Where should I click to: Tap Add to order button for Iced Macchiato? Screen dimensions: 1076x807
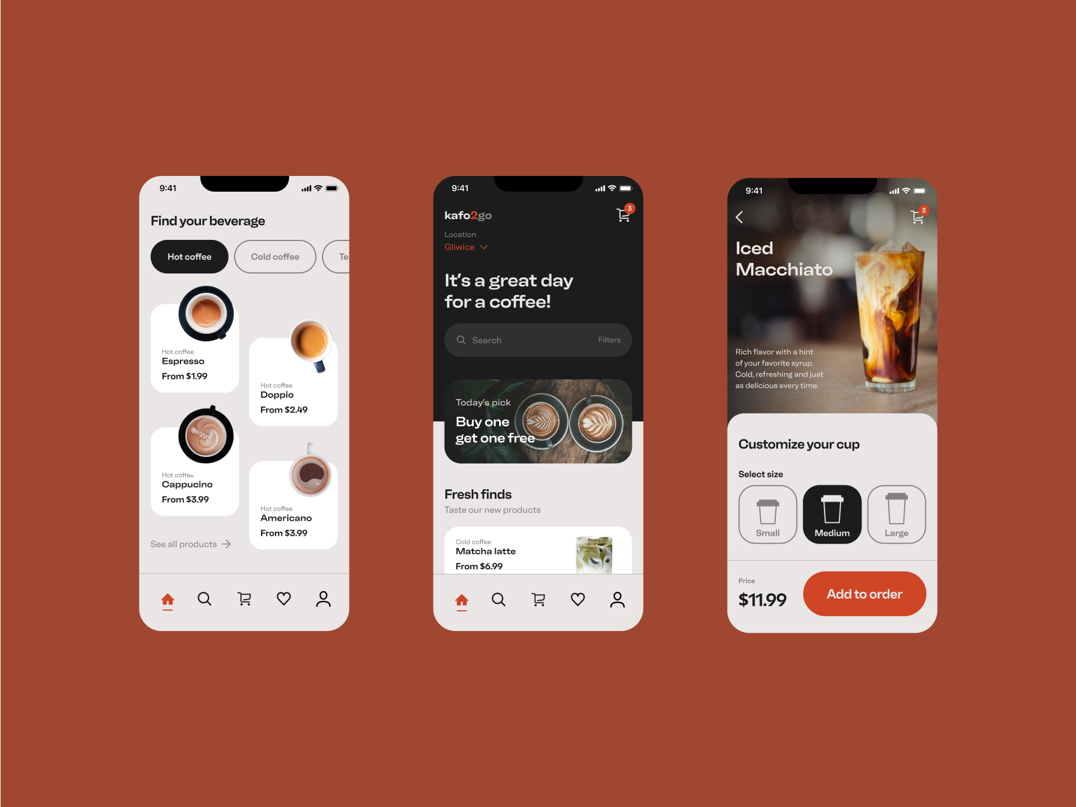[863, 593]
